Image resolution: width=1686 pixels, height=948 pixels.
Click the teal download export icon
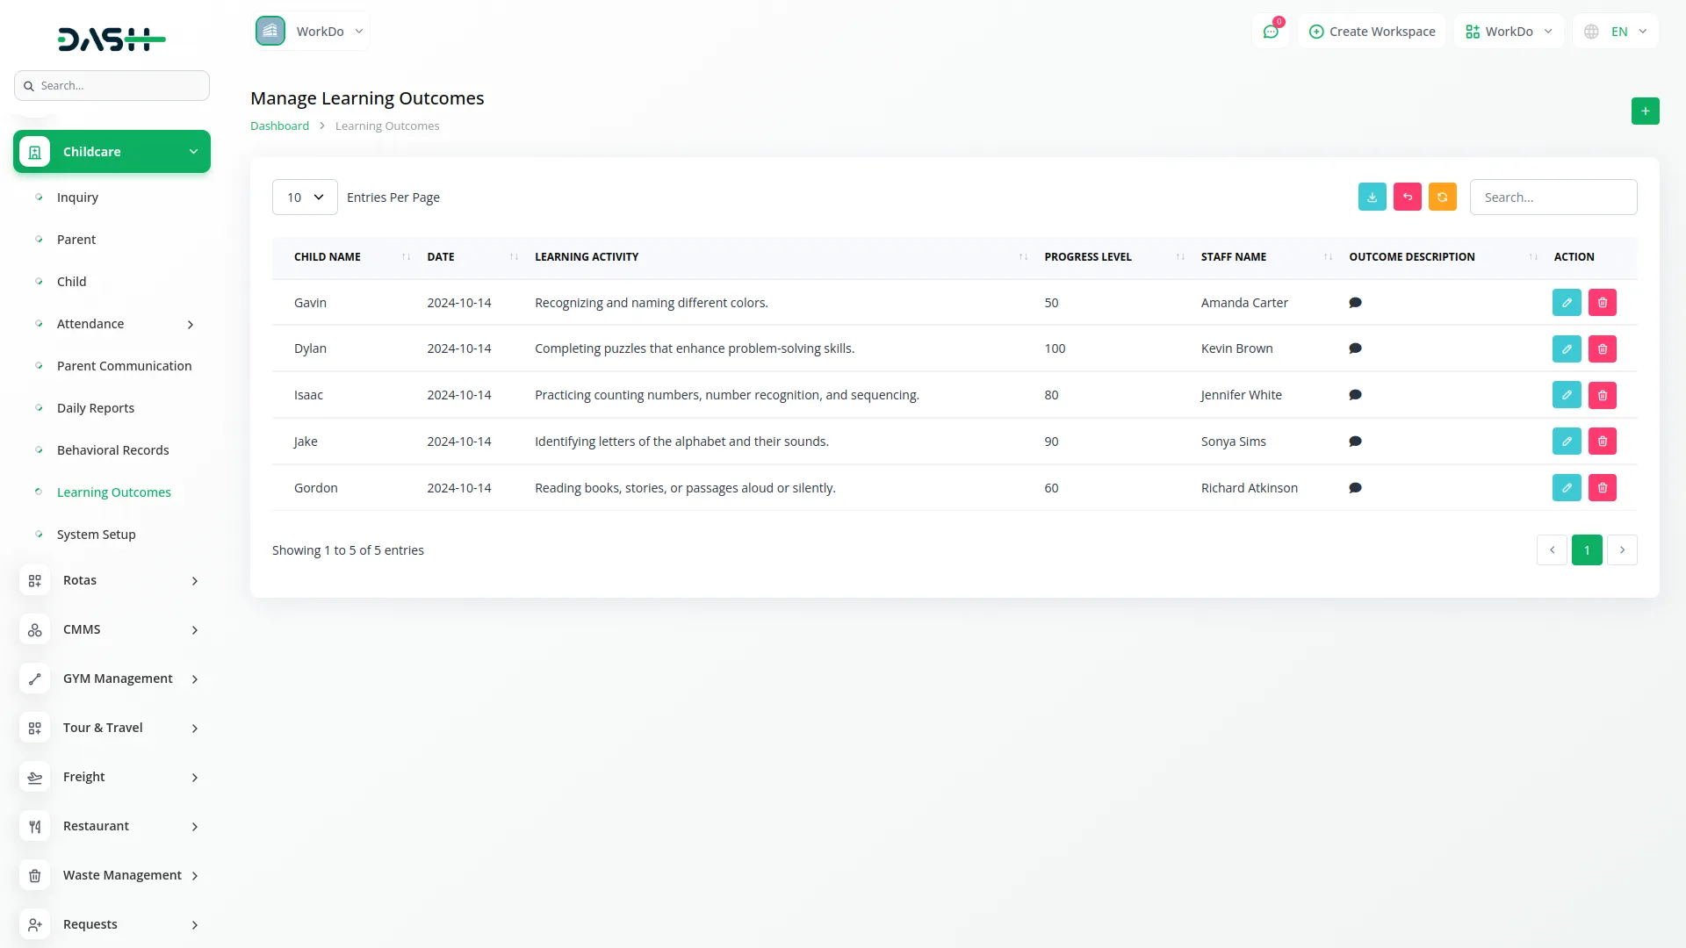(x=1372, y=197)
